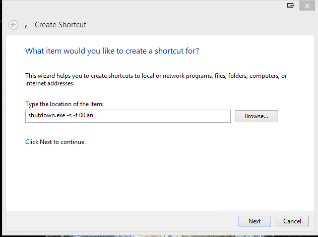
Task: Cancel the shortcut creation wizard
Action: (x=292, y=221)
